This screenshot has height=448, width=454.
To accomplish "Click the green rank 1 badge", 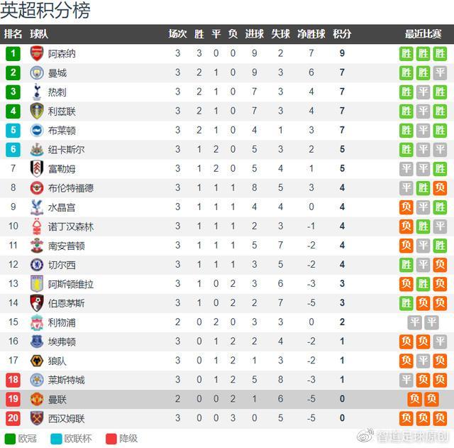I will coord(13,54).
